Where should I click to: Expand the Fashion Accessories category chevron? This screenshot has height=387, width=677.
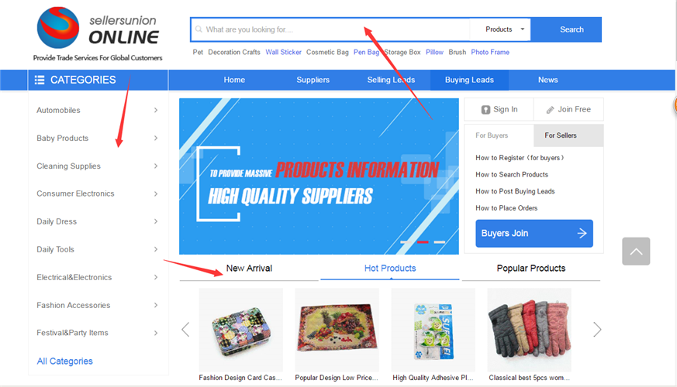tap(156, 305)
